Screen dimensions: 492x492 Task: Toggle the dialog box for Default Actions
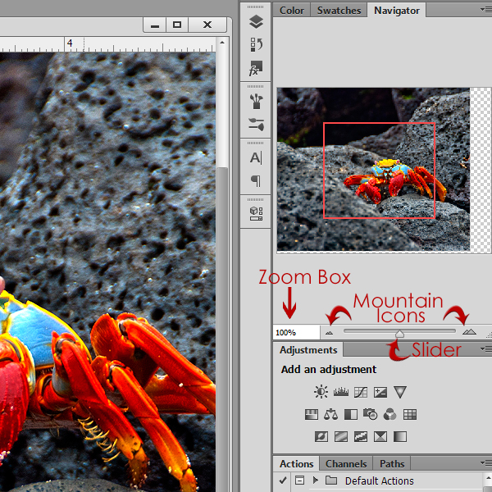(299, 481)
